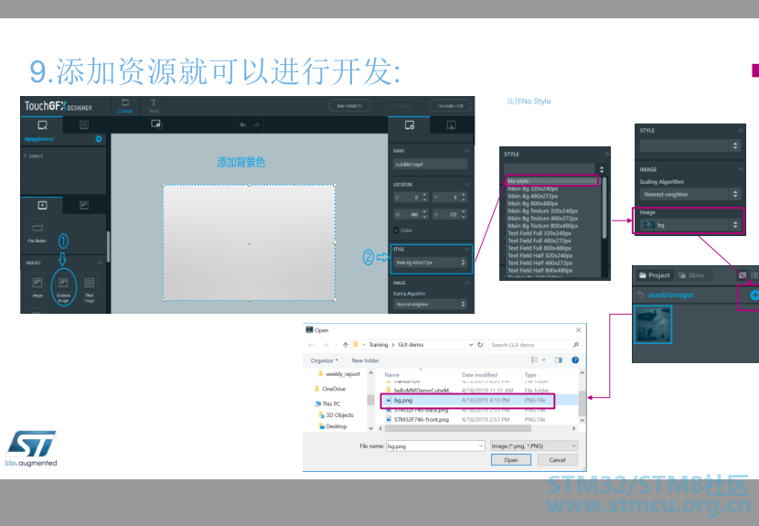
Task: Toggle the Visible checkbox
Action: [396, 230]
